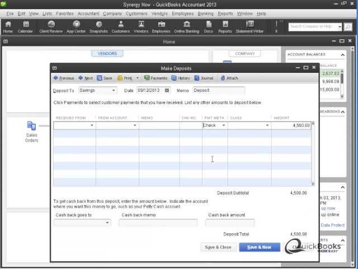Click Save in Make Deposits toolbar

coord(105,78)
